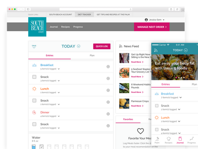Toggle the fourth water glass
Image resolution: width=198 pixels, height=149 pixels.
[x=57, y=147]
